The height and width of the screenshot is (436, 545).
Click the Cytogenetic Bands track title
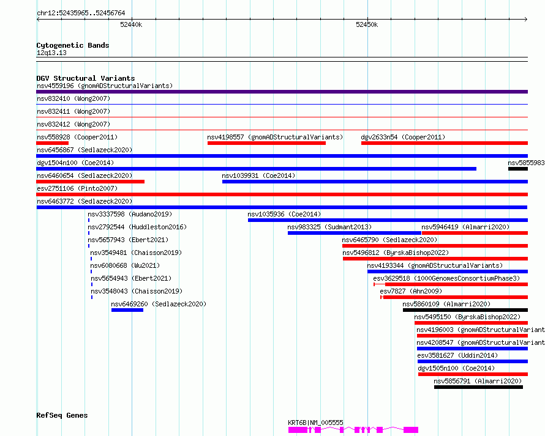tap(73, 45)
